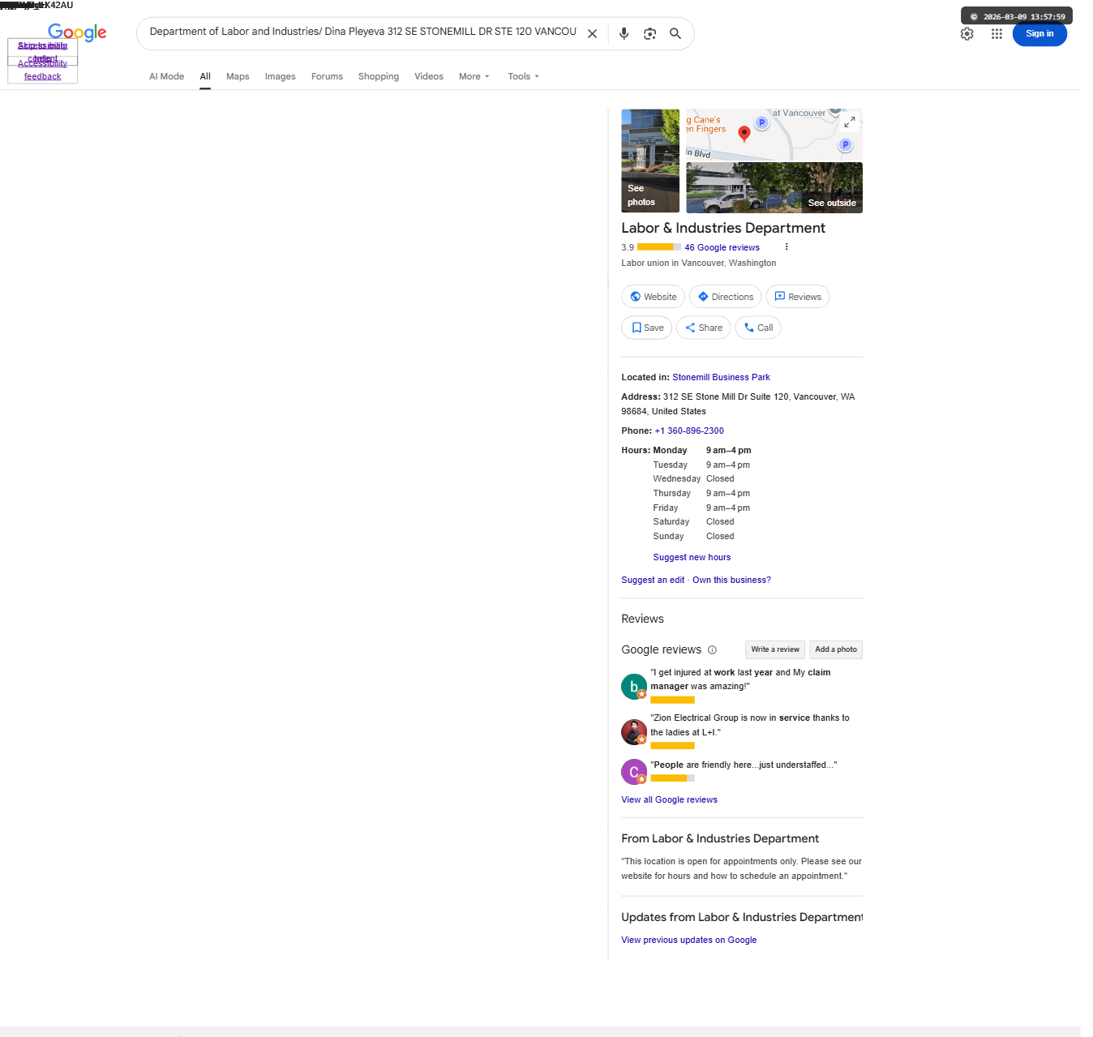The height and width of the screenshot is (1037, 1093).
Task: Open Google settings gear icon
Action: (967, 34)
